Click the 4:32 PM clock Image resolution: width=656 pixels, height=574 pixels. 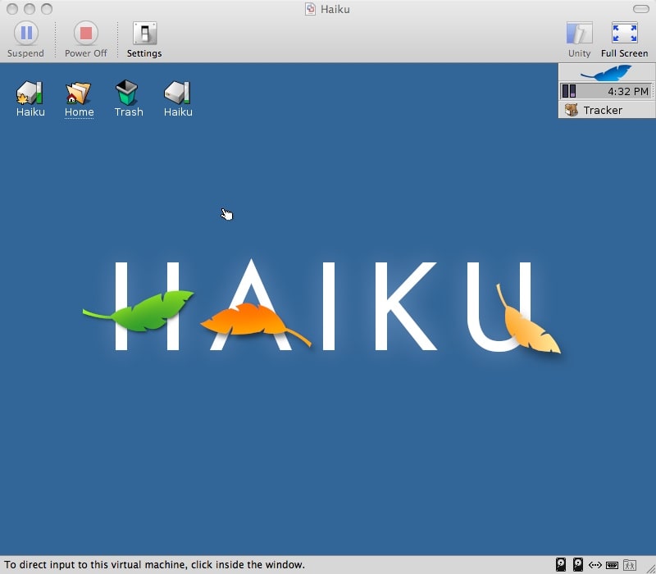[x=628, y=91]
